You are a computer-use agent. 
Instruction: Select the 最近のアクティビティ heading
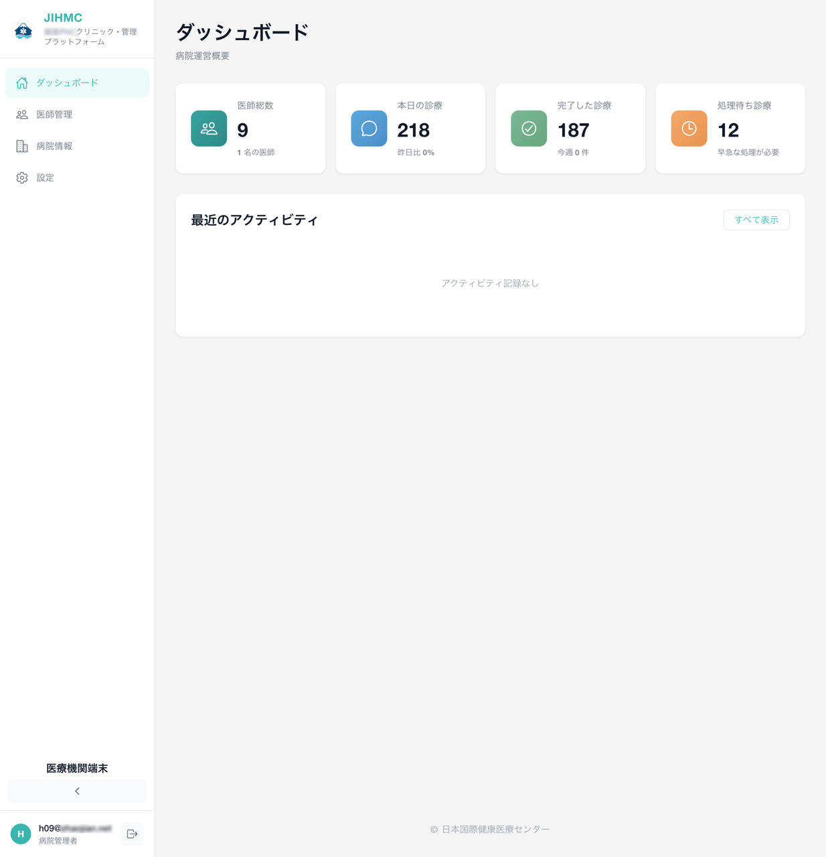click(254, 220)
